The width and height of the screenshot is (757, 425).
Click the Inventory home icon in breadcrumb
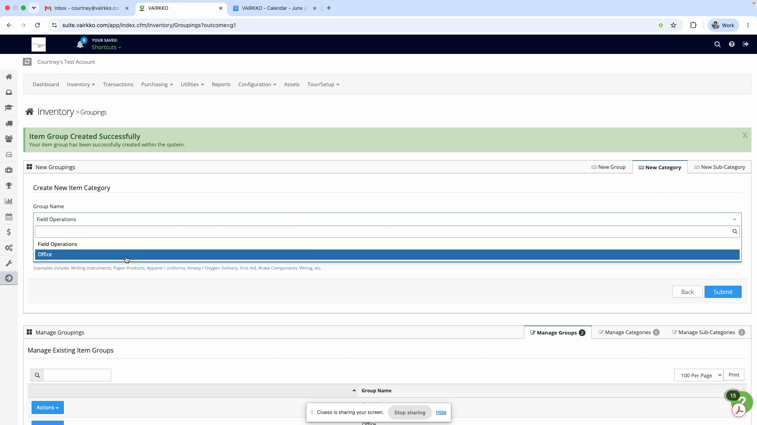[29, 112]
